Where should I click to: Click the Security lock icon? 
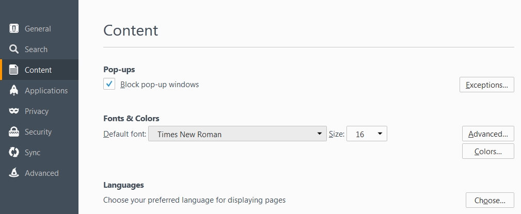14,132
